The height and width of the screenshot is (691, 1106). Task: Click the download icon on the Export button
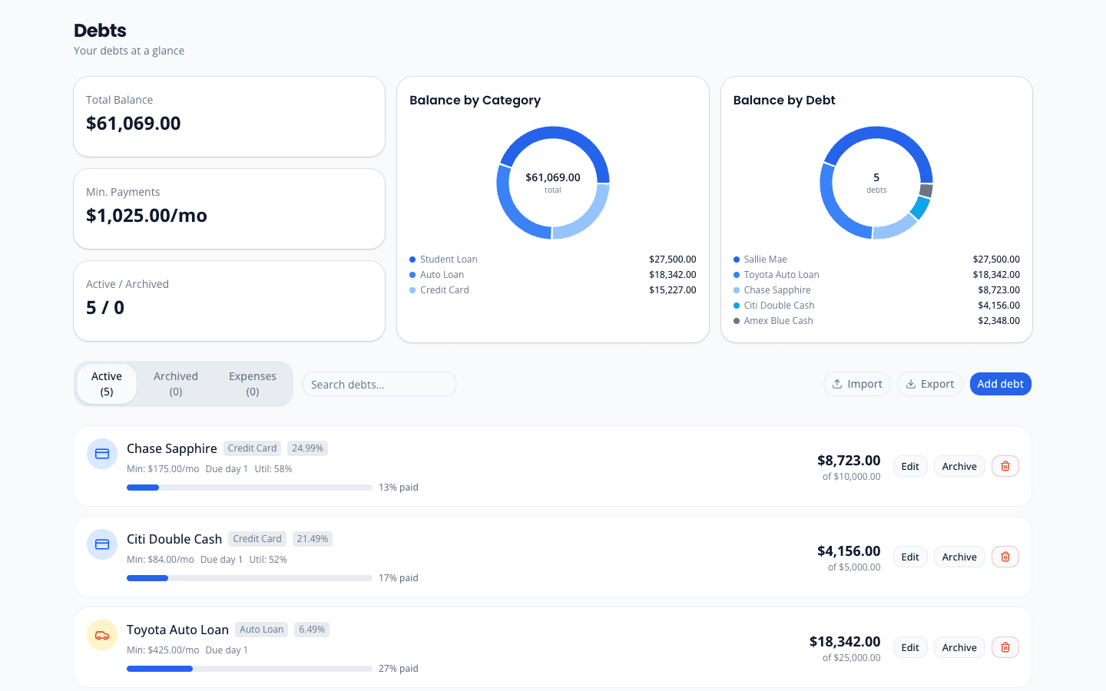coord(910,383)
